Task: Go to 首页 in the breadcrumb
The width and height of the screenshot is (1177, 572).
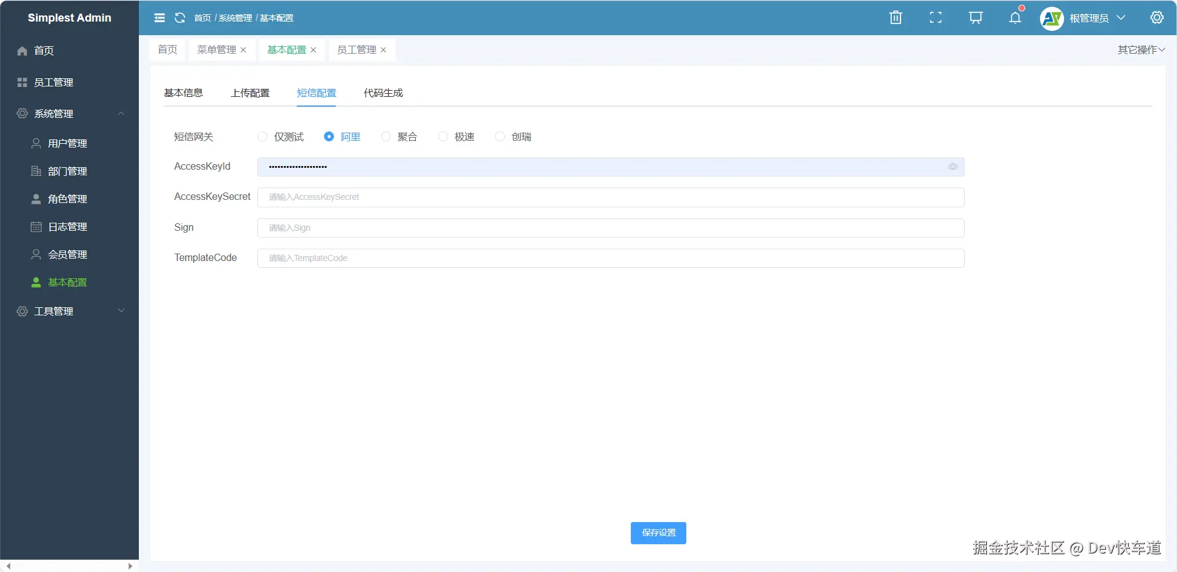Action: click(202, 18)
